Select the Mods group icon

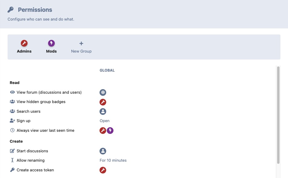[x=51, y=43]
